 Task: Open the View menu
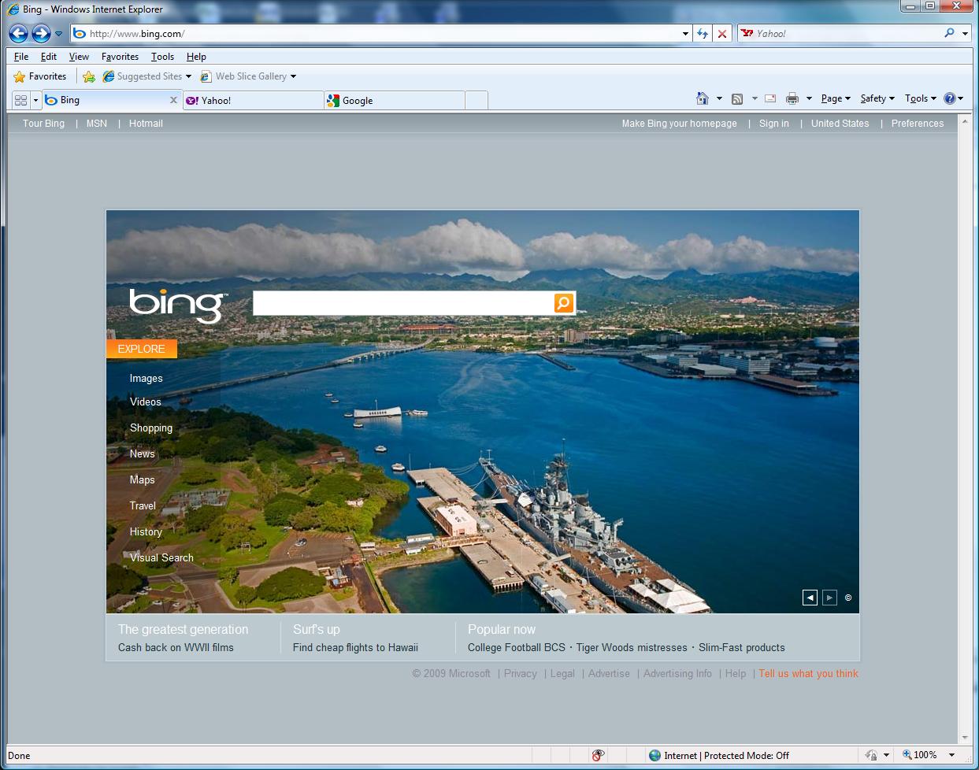[x=79, y=57]
